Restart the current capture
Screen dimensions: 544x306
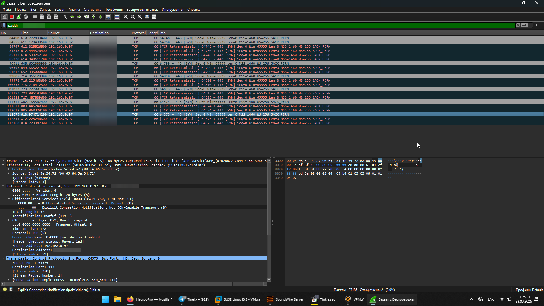coord(19,17)
